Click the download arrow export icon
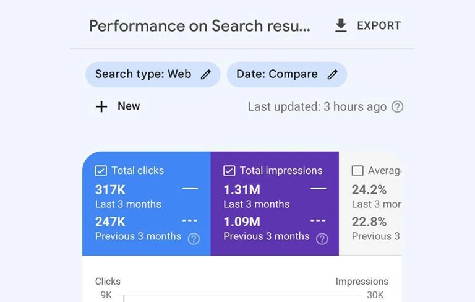The image size is (475, 302). tap(341, 25)
